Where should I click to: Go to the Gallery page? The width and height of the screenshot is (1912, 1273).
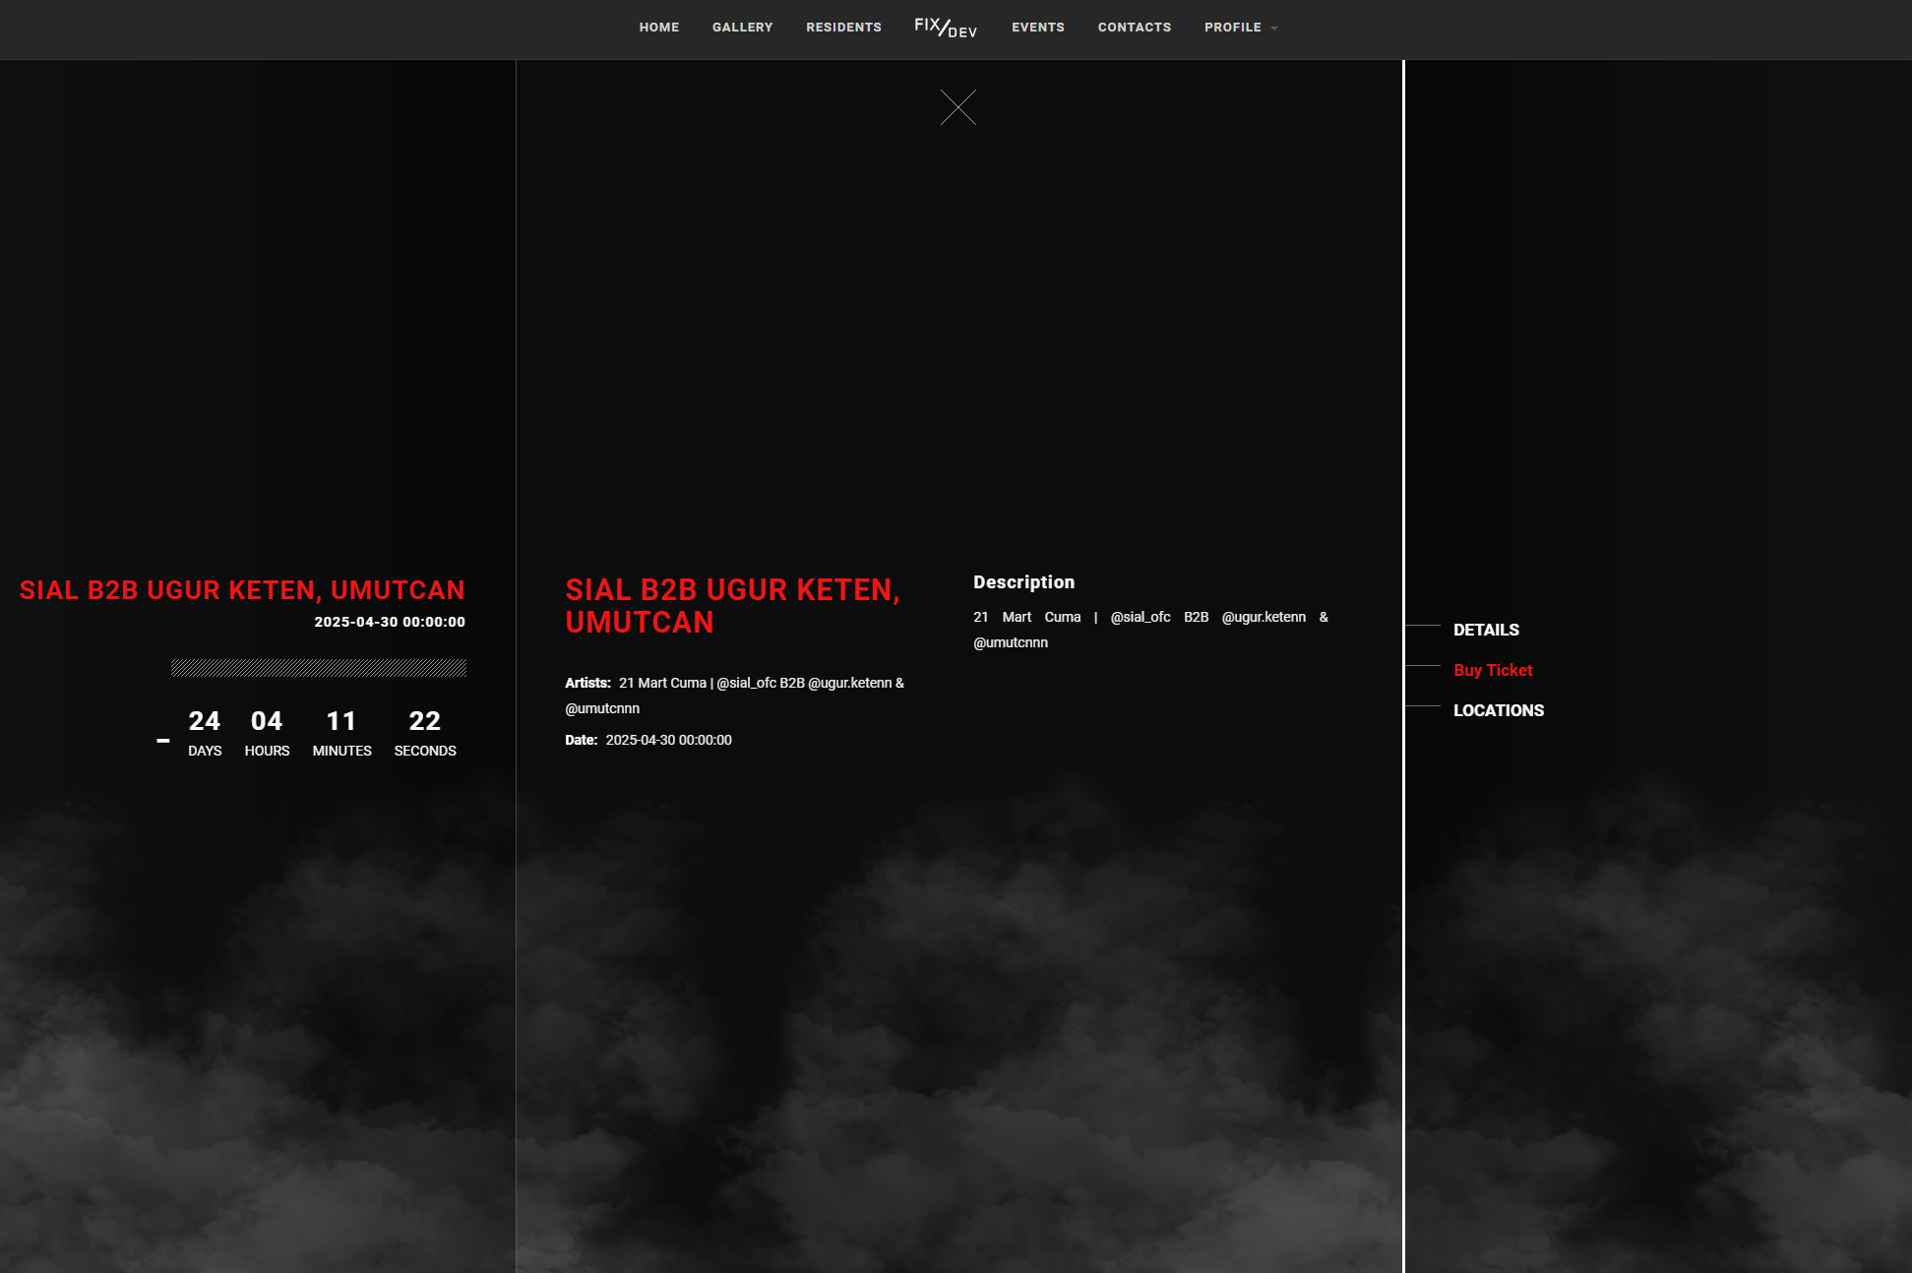point(742,28)
